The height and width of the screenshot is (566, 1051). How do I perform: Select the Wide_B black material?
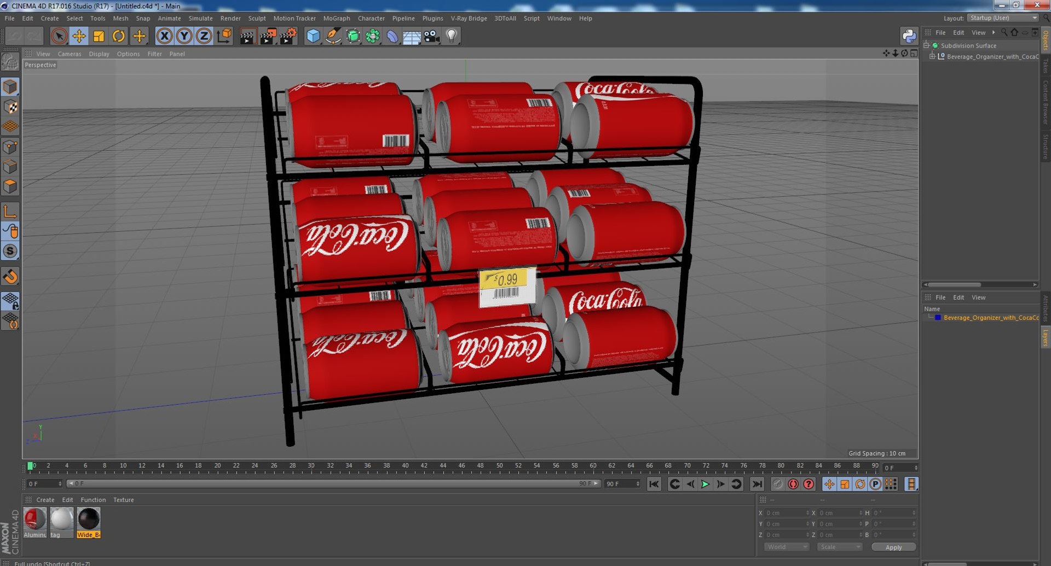pos(89,522)
